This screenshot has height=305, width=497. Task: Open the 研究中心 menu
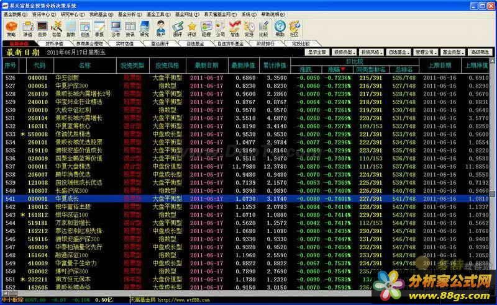coord(73,14)
